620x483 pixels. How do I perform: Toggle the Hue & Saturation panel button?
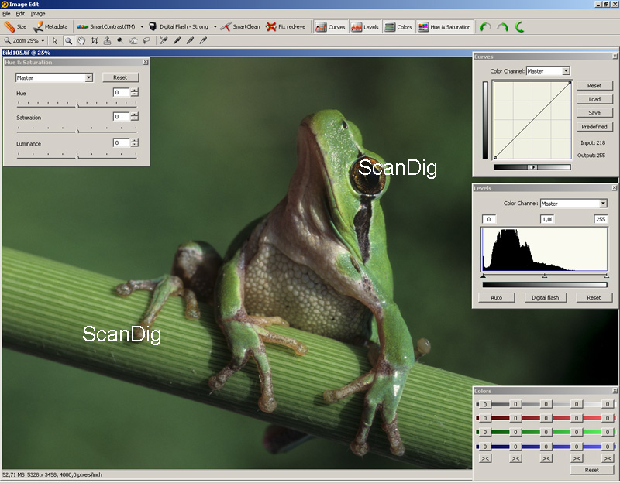pos(444,27)
